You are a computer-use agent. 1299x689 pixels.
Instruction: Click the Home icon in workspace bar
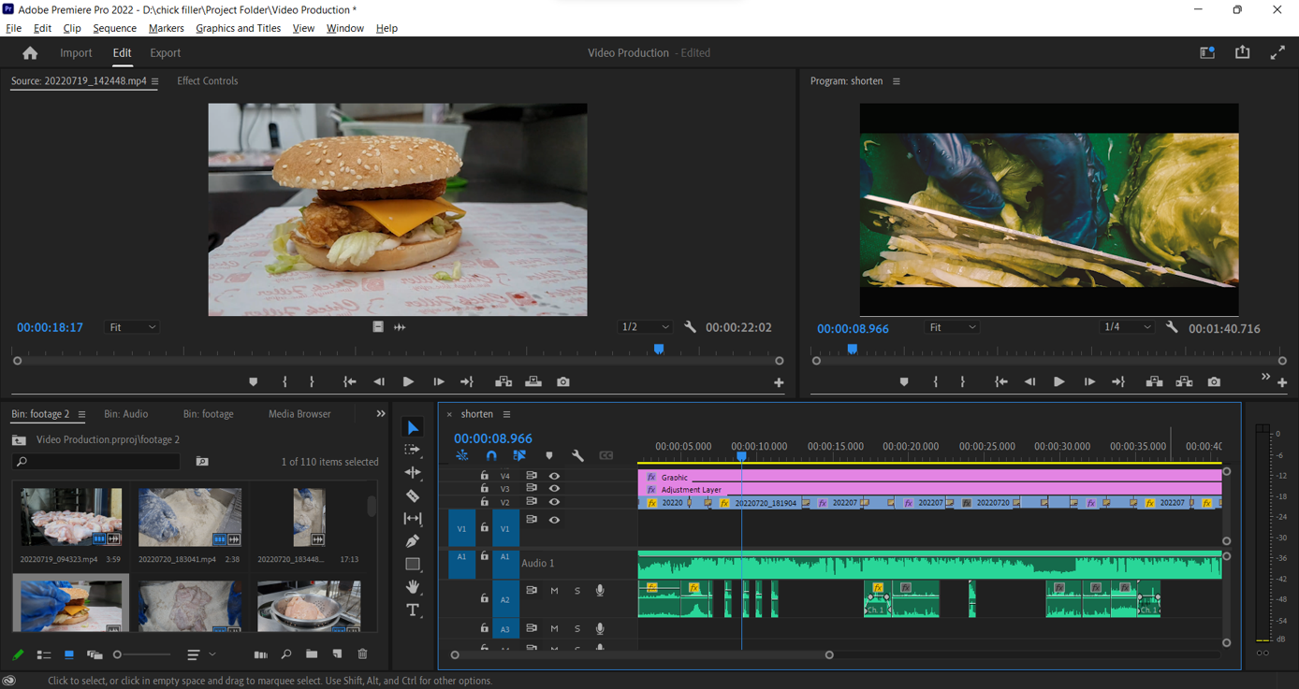pos(30,53)
